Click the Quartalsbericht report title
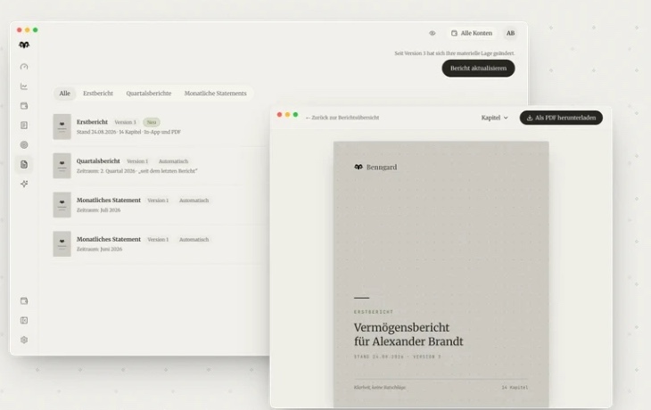 click(x=98, y=161)
